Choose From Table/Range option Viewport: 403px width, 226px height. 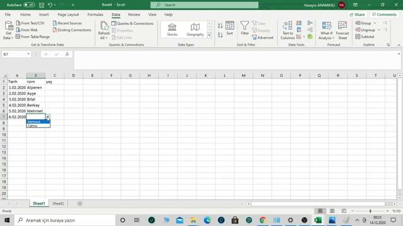point(33,37)
